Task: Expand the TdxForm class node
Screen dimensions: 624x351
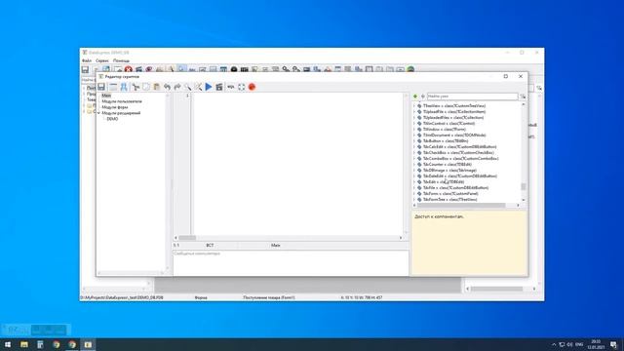Action: tap(414, 193)
